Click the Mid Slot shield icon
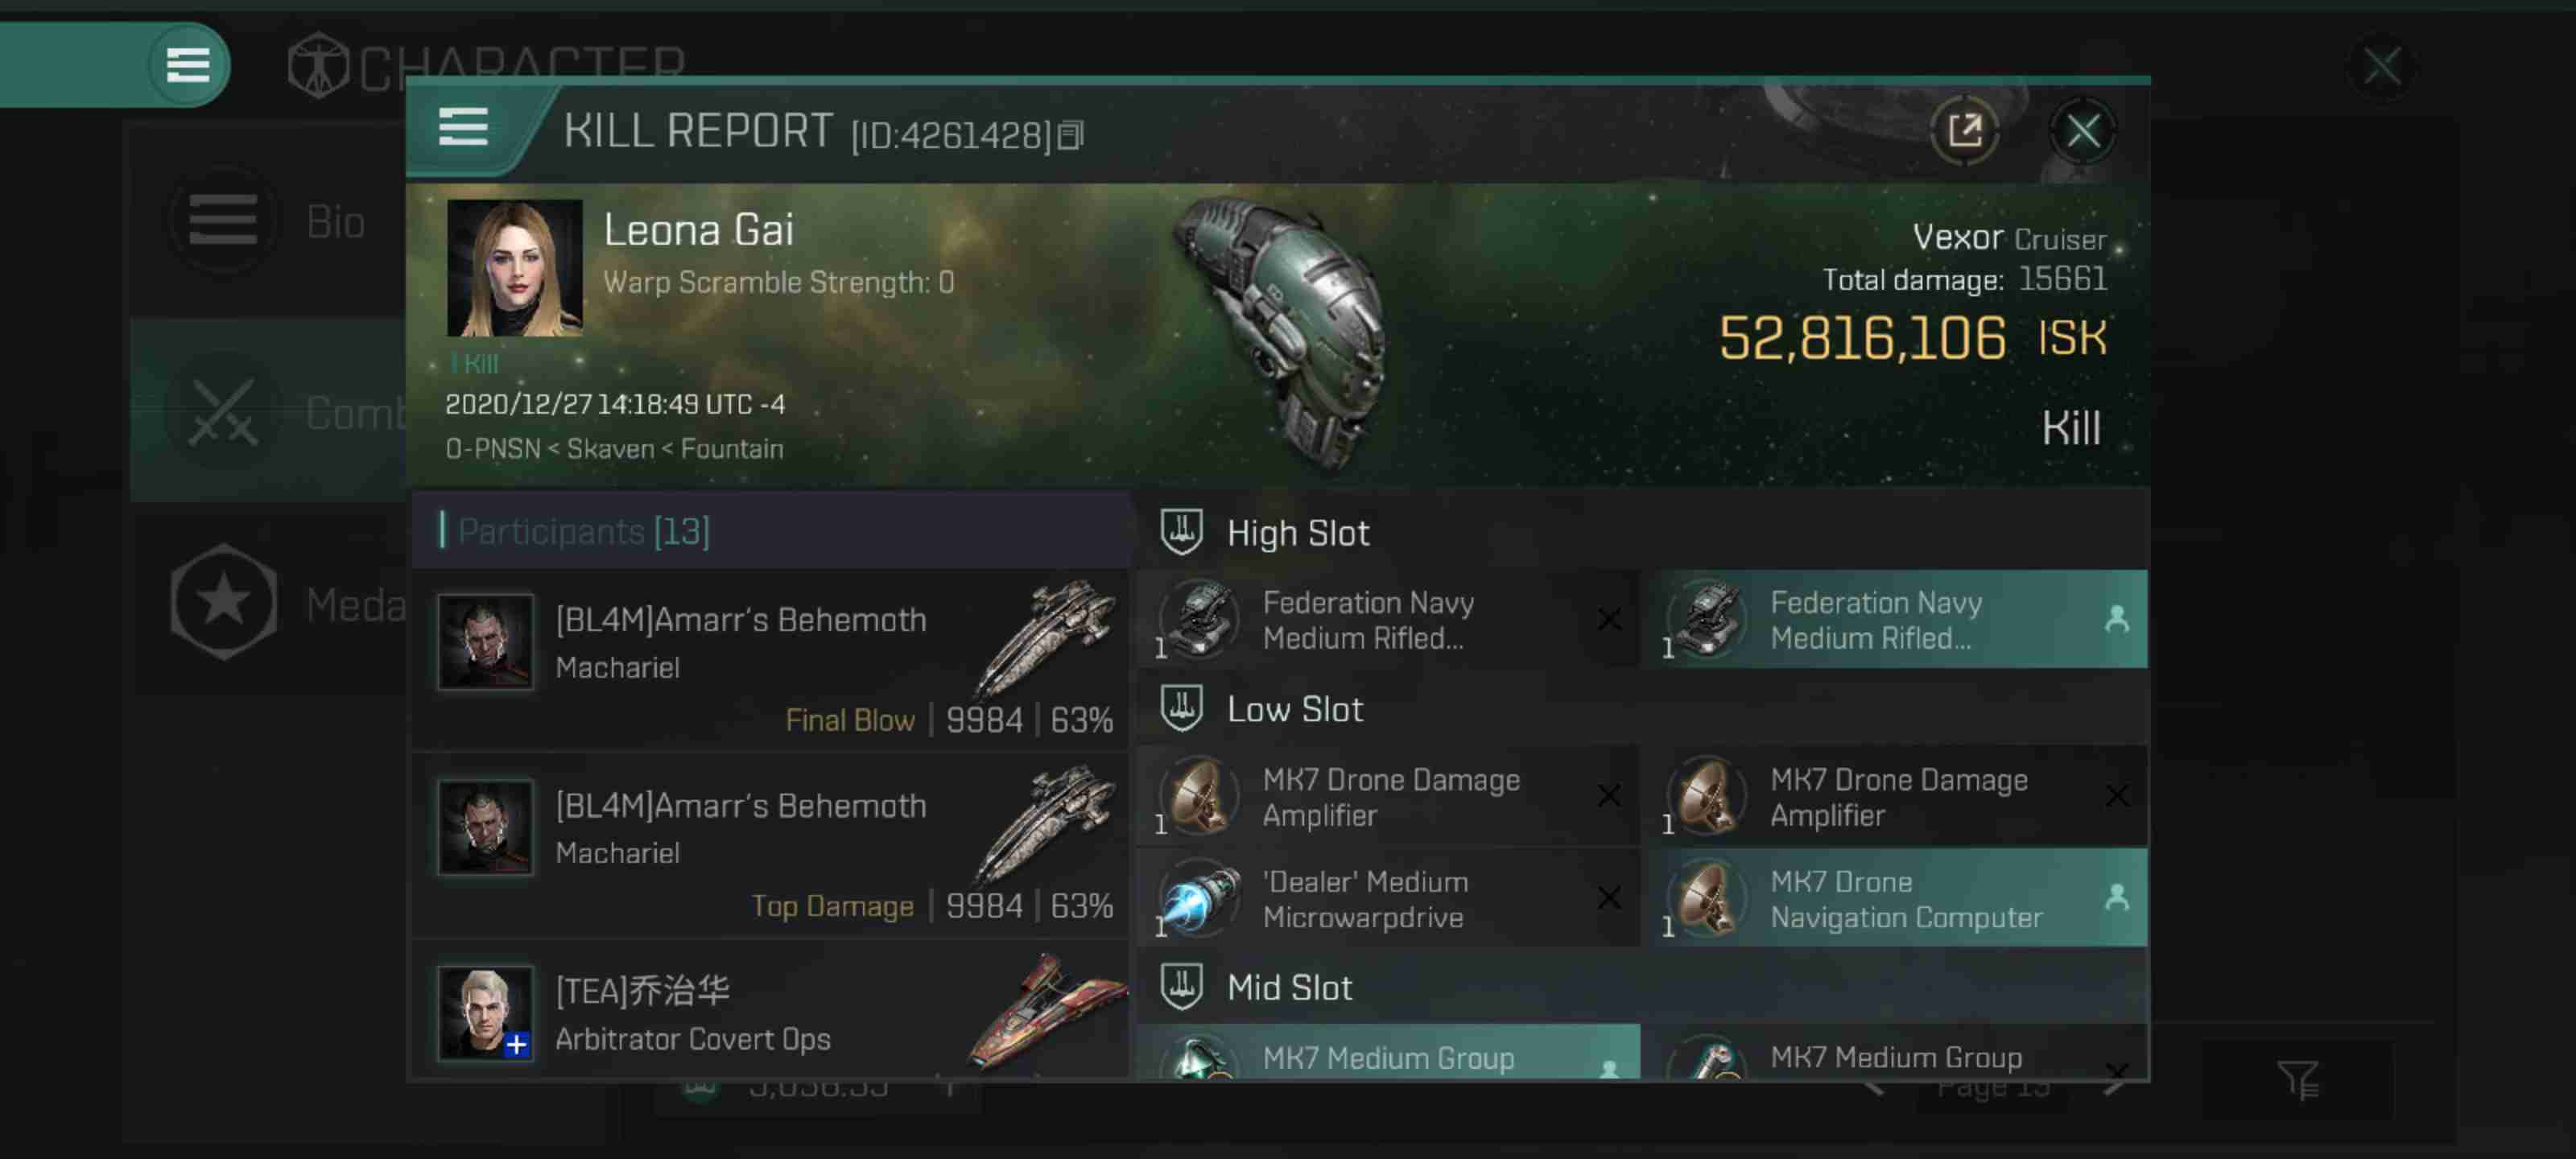Viewport: 2576px width, 1159px height. click(x=1181, y=985)
